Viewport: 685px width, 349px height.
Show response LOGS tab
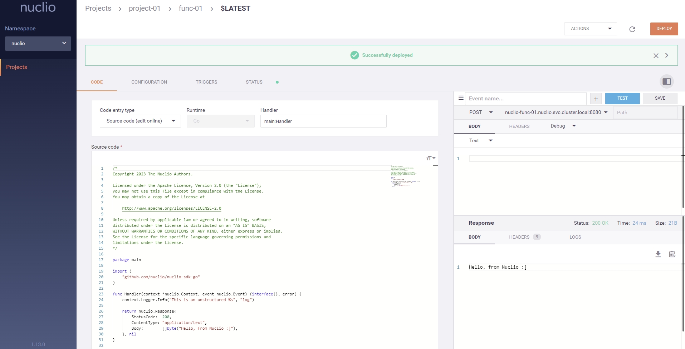click(x=575, y=237)
